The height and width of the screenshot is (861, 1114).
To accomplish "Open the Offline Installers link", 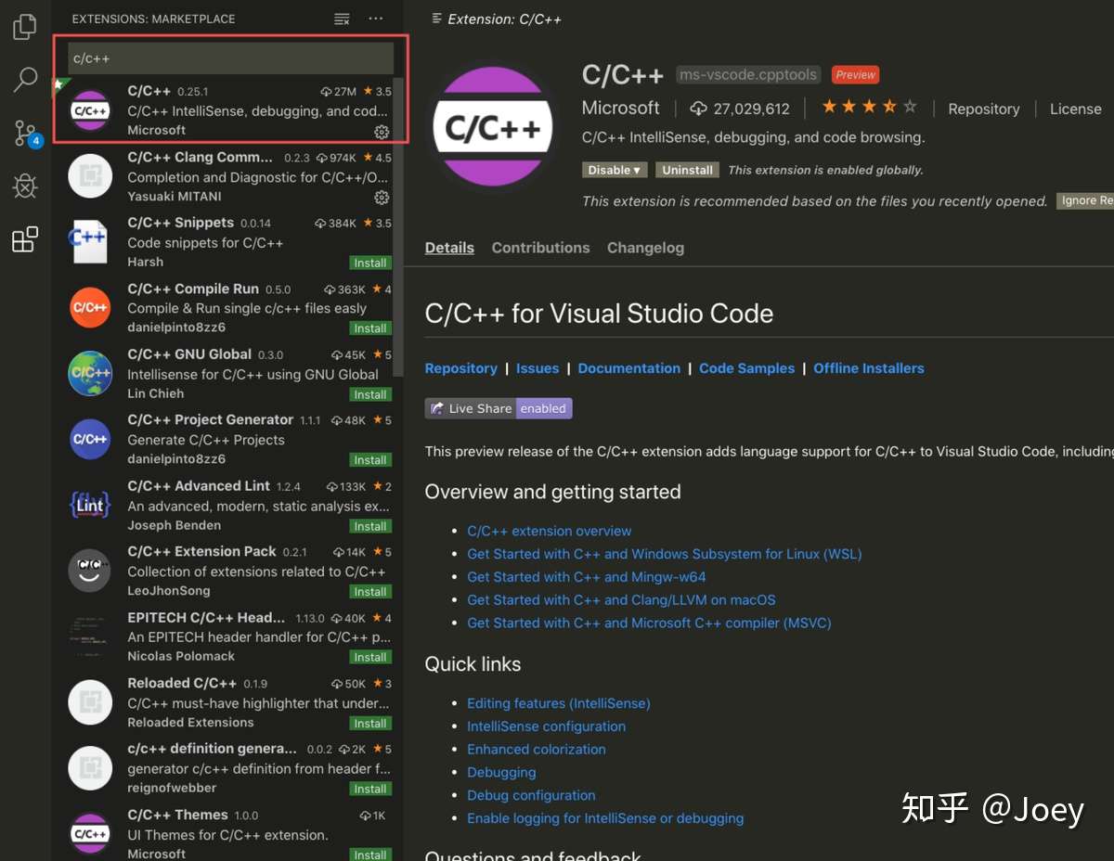I will pyautogui.click(x=868, y=367).
